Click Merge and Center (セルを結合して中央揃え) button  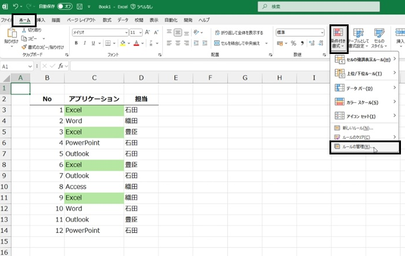click(240, 43)
